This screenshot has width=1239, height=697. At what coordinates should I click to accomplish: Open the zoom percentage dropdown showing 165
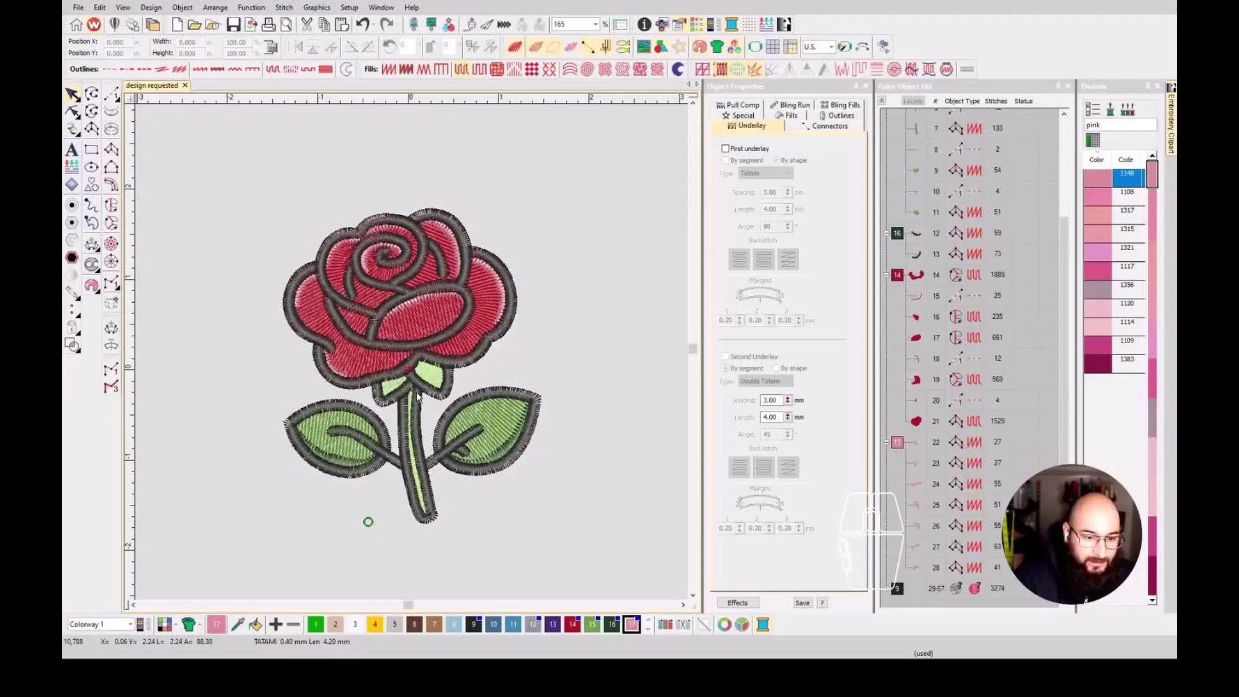[x=595, y=24]
